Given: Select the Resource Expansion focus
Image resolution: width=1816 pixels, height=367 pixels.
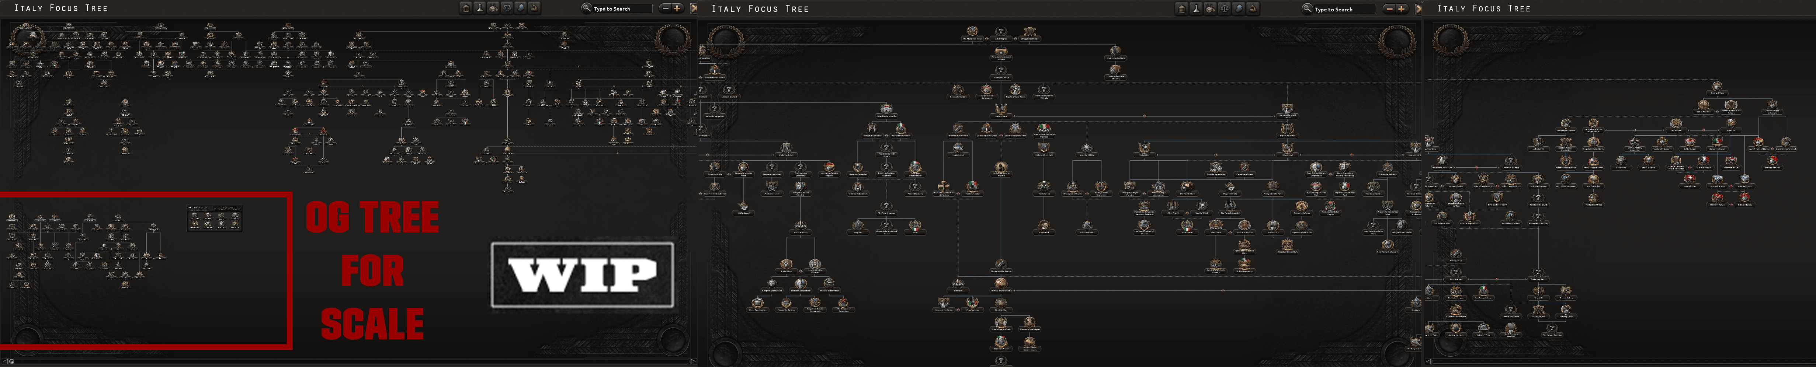Looking at the screenshot, I should pos(858,170).
